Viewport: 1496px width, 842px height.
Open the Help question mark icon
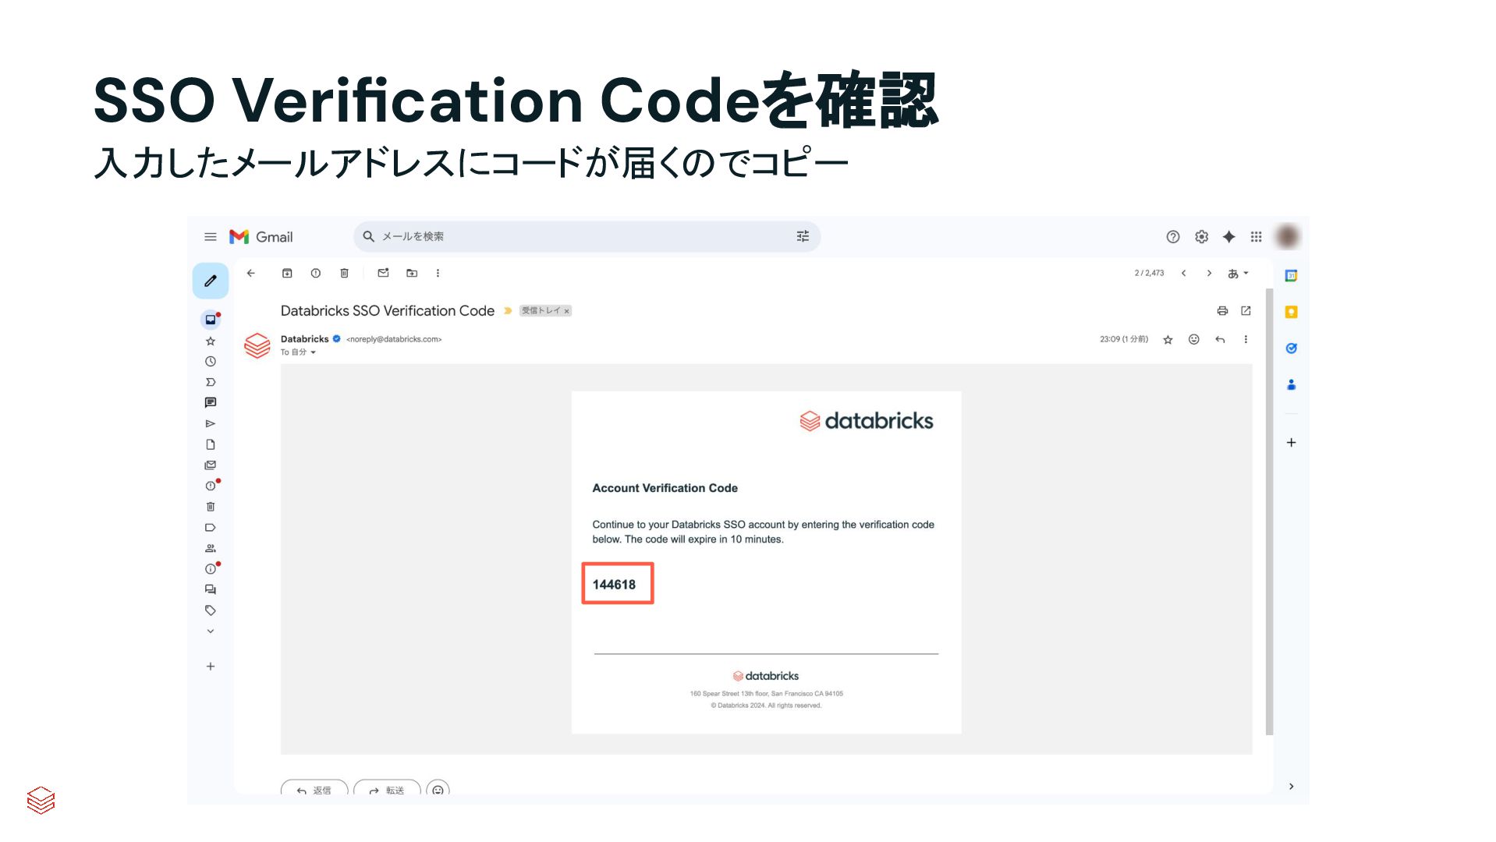click(1172, 237)
